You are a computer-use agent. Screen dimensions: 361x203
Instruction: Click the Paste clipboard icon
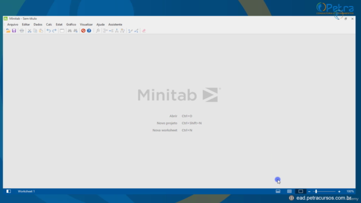(x=41, y=30)
